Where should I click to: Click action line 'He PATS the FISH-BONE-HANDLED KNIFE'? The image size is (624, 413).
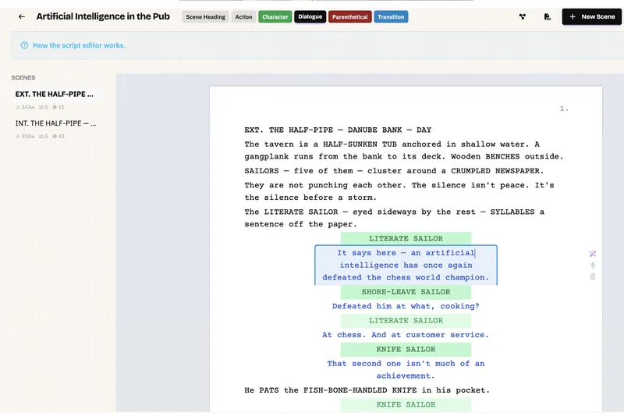(x=367, y=390)
